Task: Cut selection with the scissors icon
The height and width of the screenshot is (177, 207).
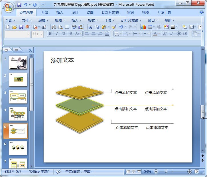Action: coord(90,27)
